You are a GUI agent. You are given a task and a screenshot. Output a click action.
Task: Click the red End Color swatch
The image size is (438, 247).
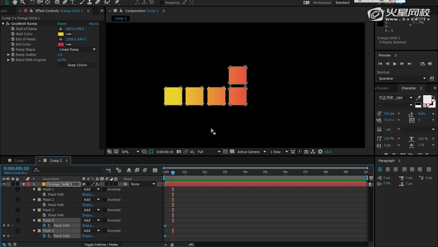coord(61,44)
